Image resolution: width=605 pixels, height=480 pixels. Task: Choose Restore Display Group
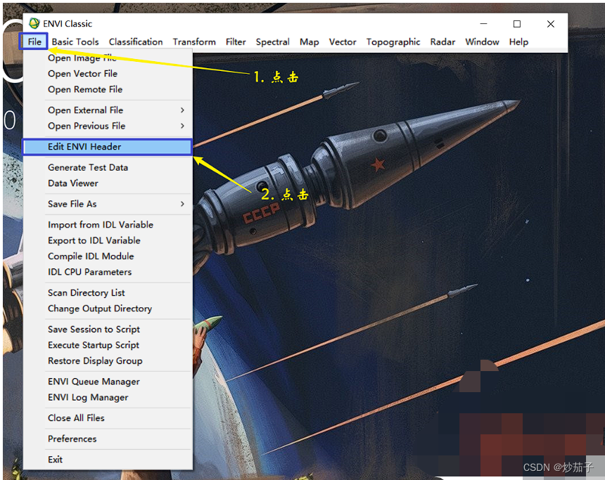click(107, 361)
